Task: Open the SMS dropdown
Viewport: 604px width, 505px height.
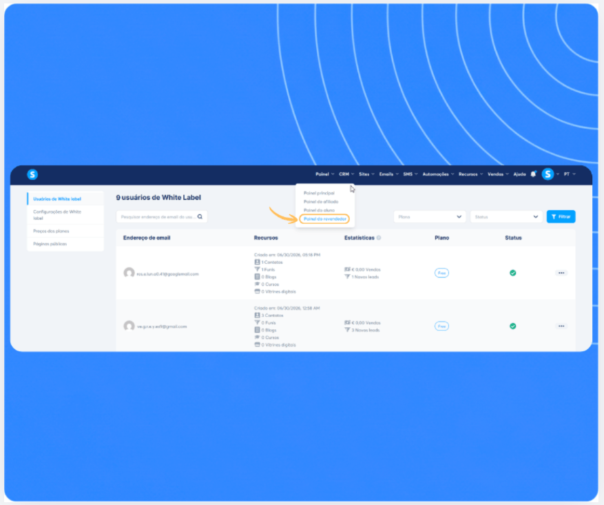Action: (410, 174)
